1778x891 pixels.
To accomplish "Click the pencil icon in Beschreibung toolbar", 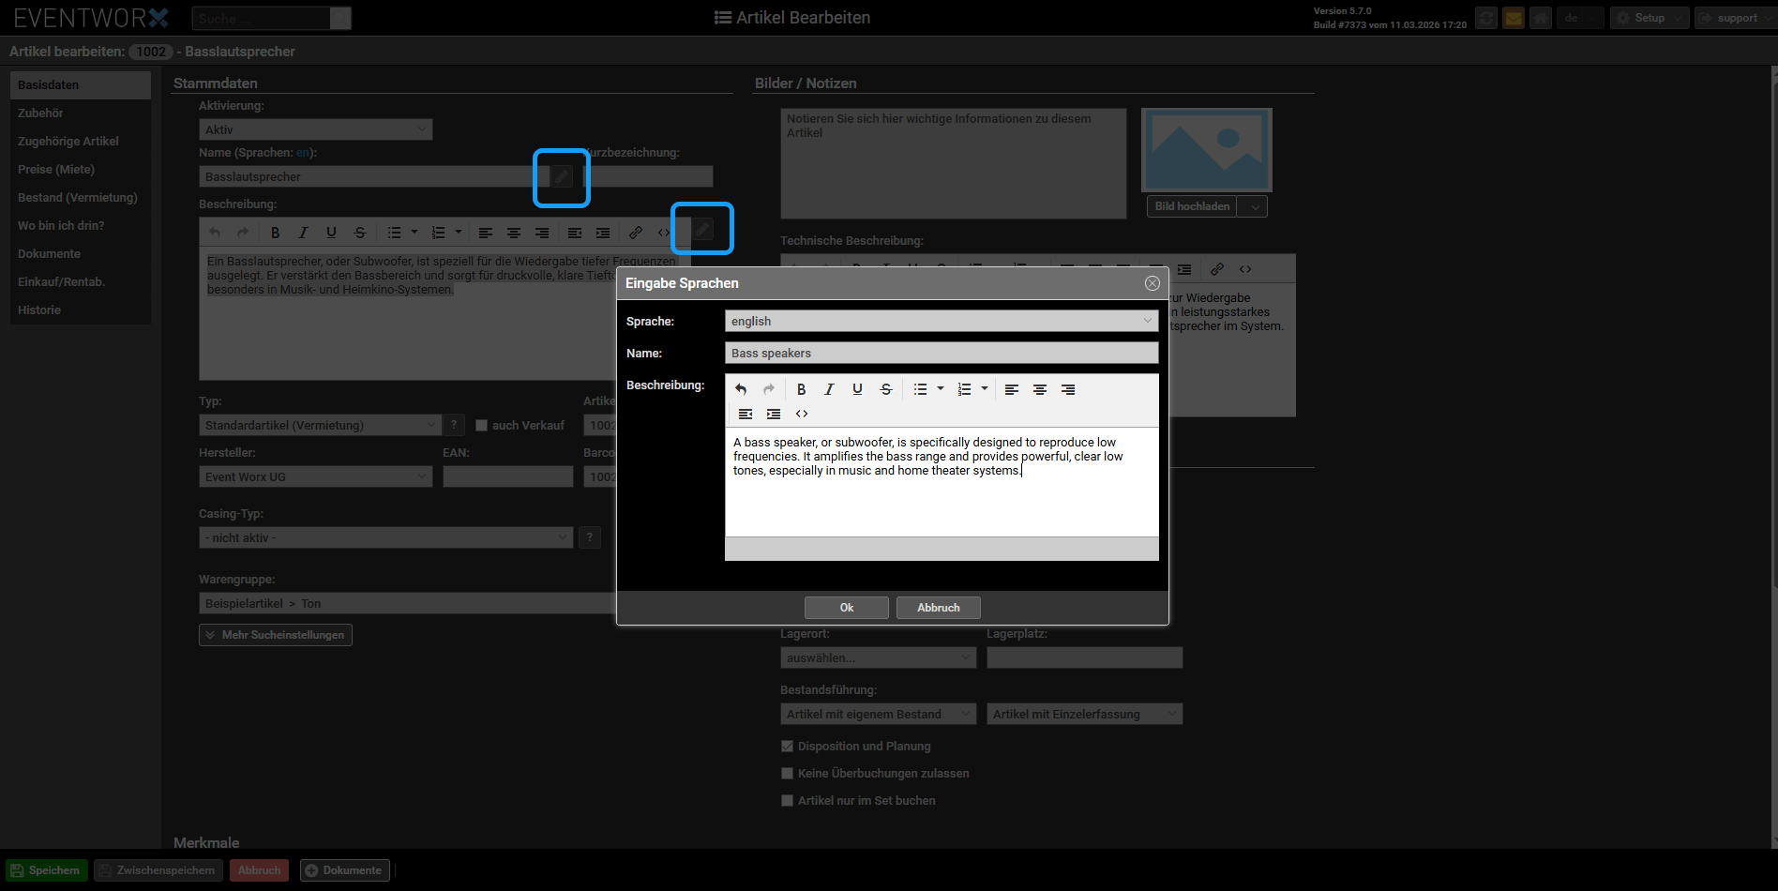I will pyautogui.click(x=702, y=230).
